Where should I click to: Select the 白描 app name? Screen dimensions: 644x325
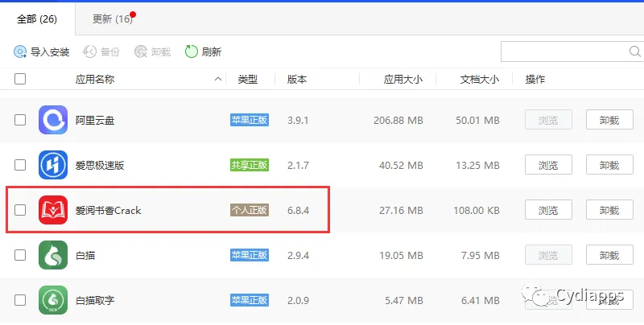[x=85, y=256]
